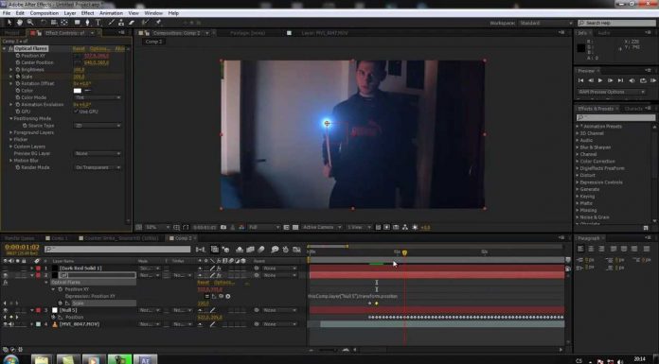Open the Render Mode dropdown
Image resolution: width=659 pixels, height=364 pixels.
98,167
